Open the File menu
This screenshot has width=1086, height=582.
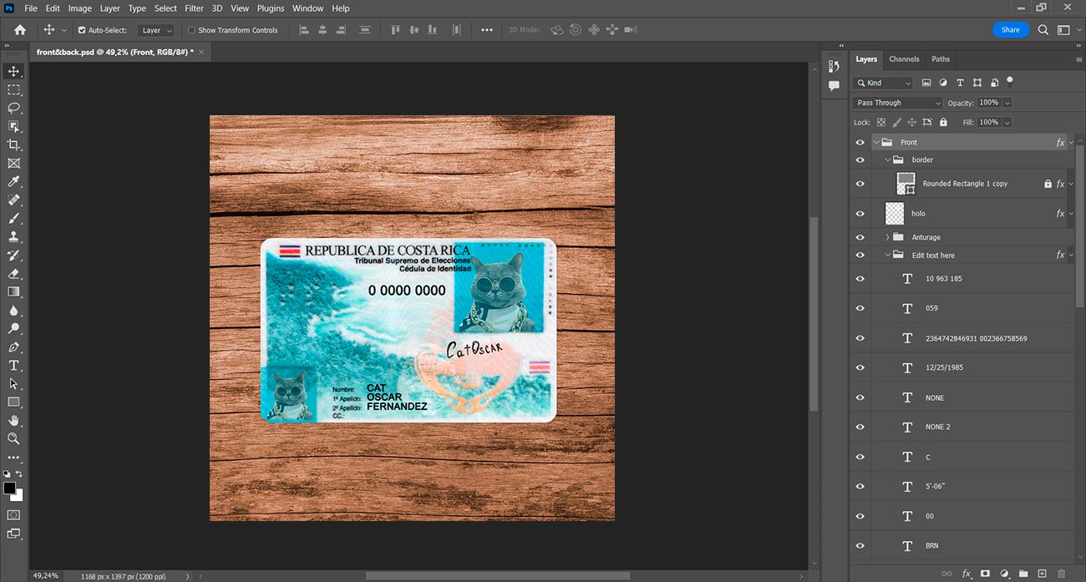pos(31,8)
